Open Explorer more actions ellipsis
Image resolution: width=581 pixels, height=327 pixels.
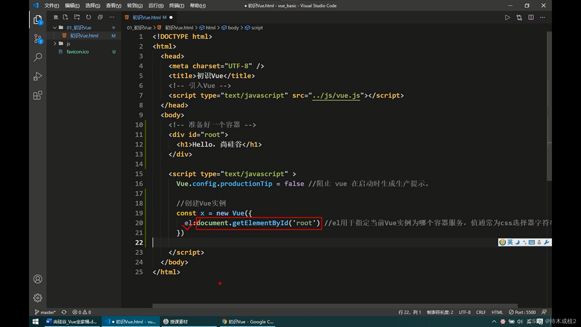pyautogui.click(x=112, y=17)
